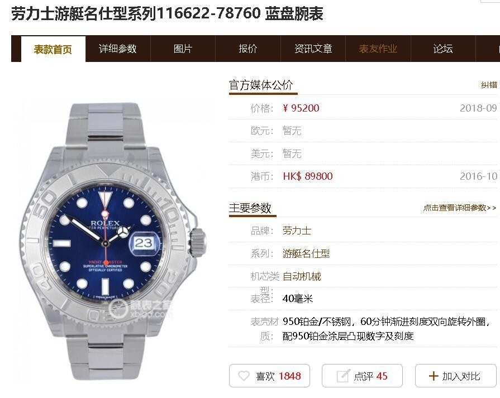Viewport: 500px width, 398px height.
Task: Open the 表友作业 tab
Action: tap(378, 49)
